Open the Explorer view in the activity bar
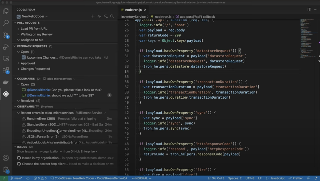This screenshot has width=320, height=181. [x=6, y=11]
